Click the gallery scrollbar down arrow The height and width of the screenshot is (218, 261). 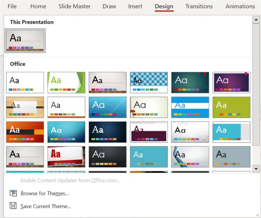(x=256, y=169)
